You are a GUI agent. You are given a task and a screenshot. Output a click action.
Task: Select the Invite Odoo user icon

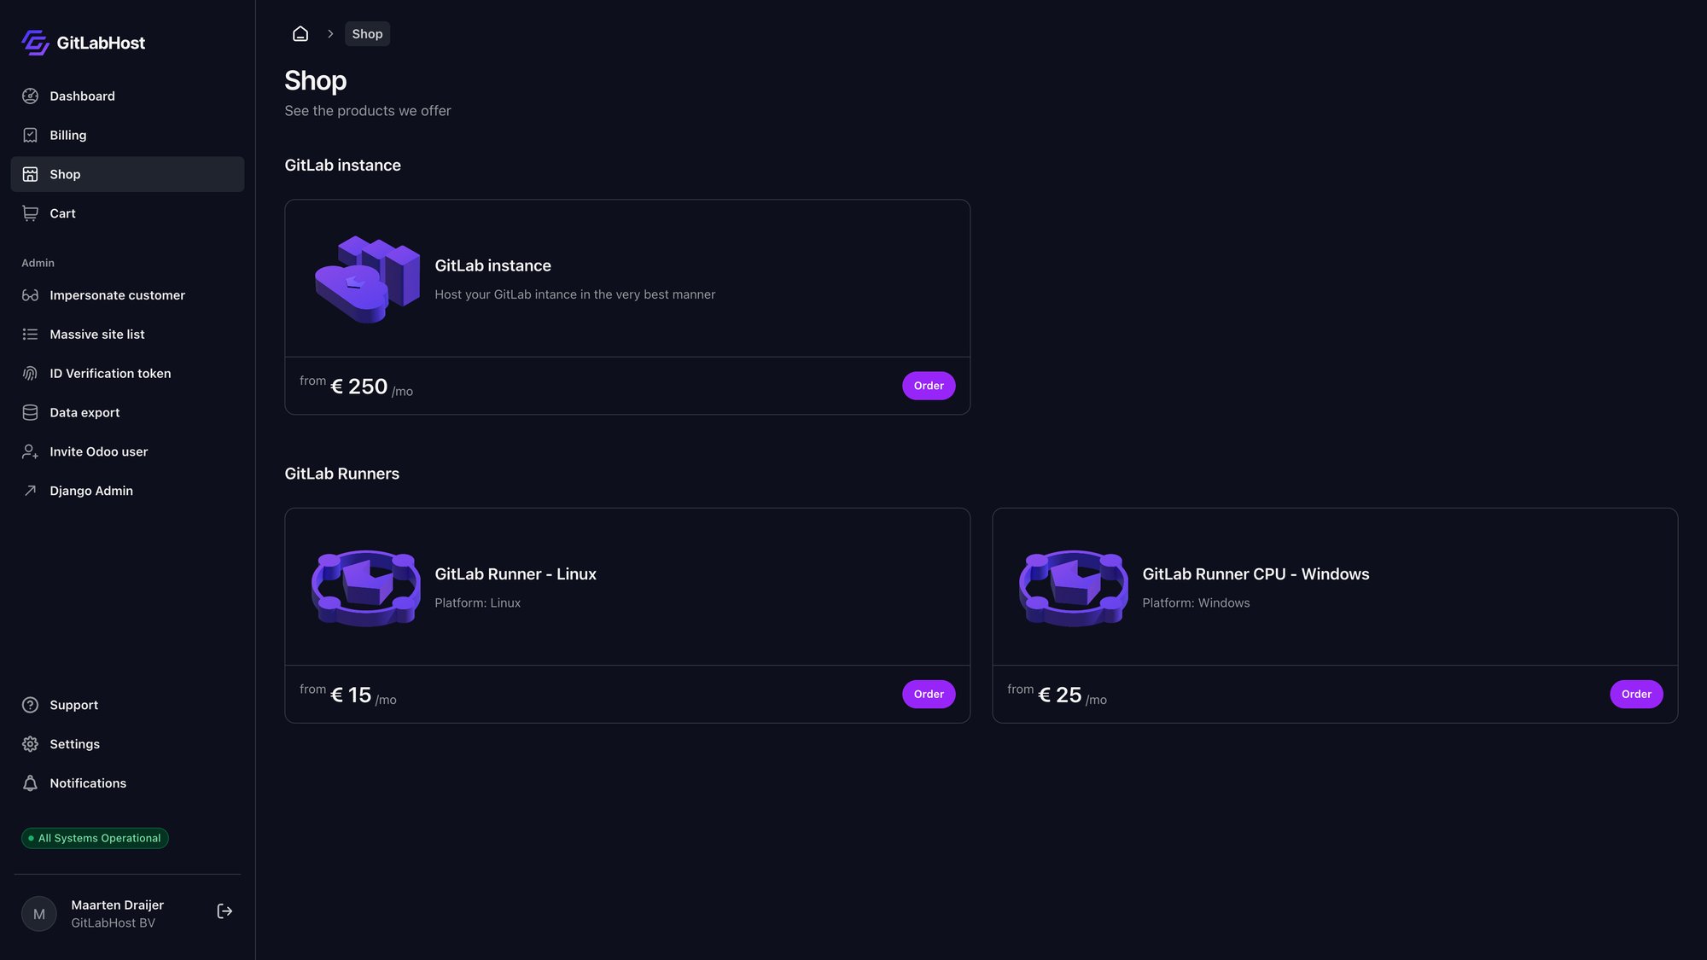[x=30, y=451]
